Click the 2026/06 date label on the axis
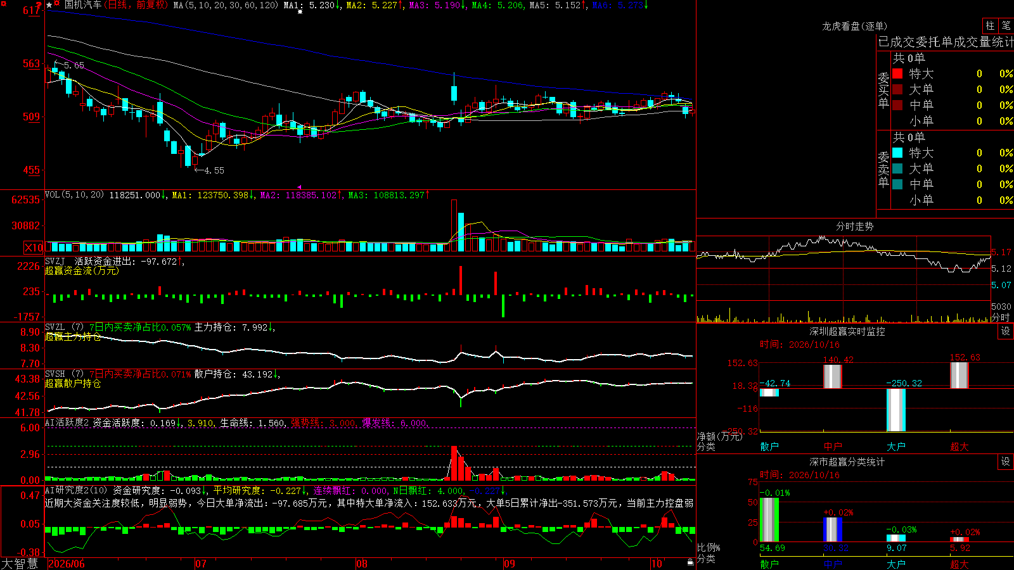Image resolution: width=1014 pixels, height=570 pixels. [x=67, y=564]
